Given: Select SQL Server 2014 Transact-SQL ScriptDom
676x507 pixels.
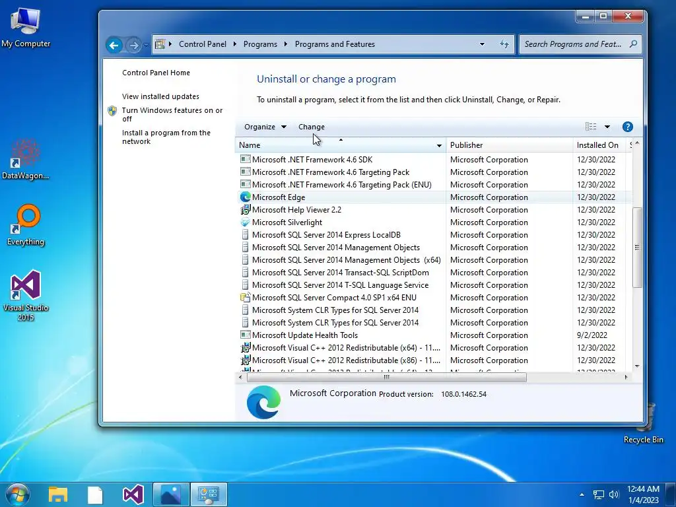Looking at the screenshot, I should coord(434,273).
